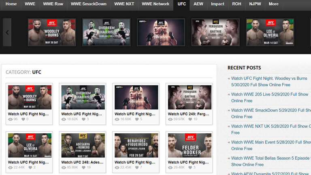Click heart icon with 5 likes
Screen dimensions: 311x175
click(x=137, y=119)
